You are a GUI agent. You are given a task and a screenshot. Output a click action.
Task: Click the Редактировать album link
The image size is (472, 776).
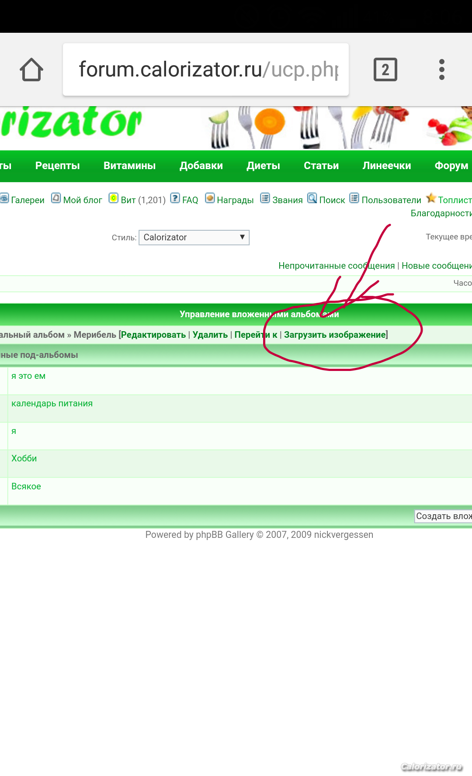click(153, 335)
